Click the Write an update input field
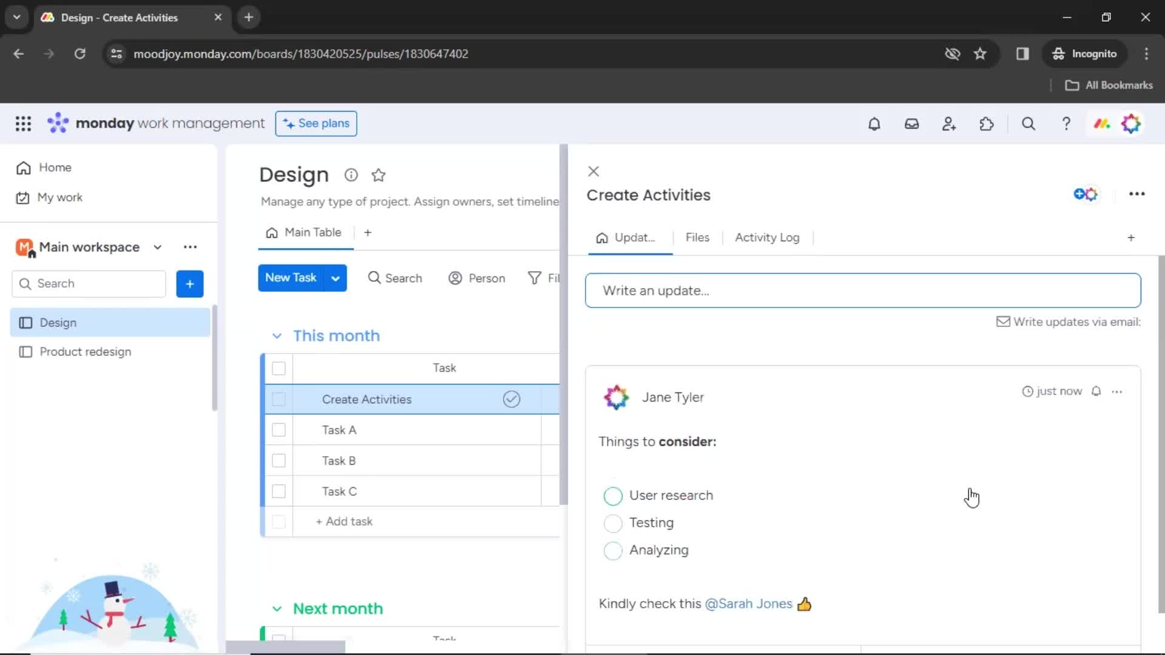Viewport: 1165px width, 655px height. pos(863,291)
